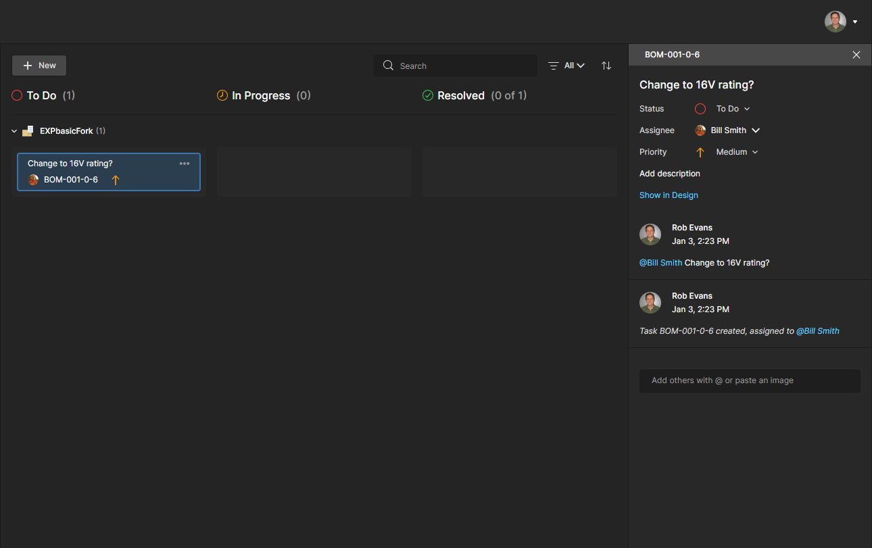The height and width of the screenshot is (548, 872).
Task: Open the user account menu at top right
Action: tap(841, 22)
